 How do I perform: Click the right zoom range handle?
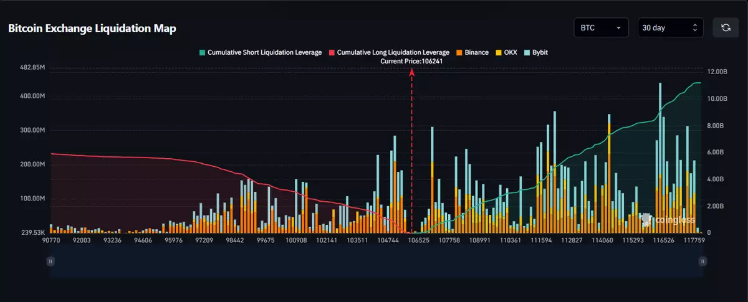tap(702, 262)
